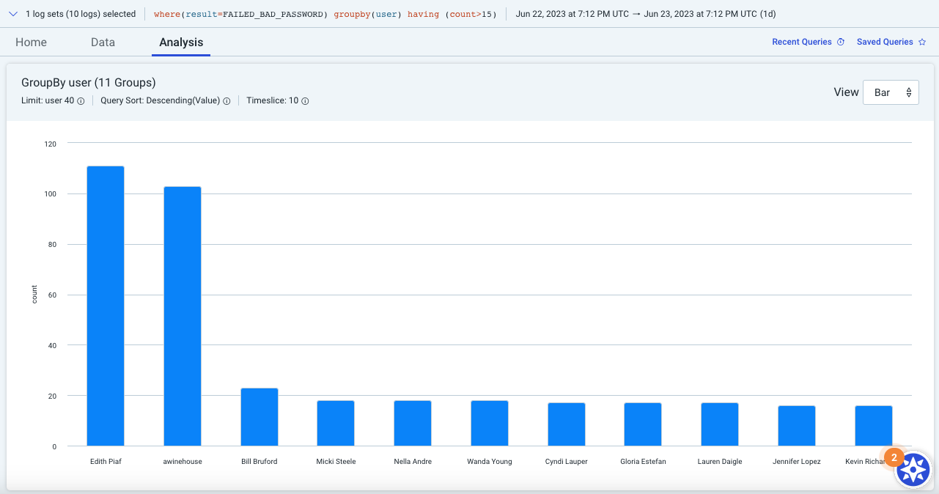
Task: Click the y-axis value 80
Action: coord(52,245)
